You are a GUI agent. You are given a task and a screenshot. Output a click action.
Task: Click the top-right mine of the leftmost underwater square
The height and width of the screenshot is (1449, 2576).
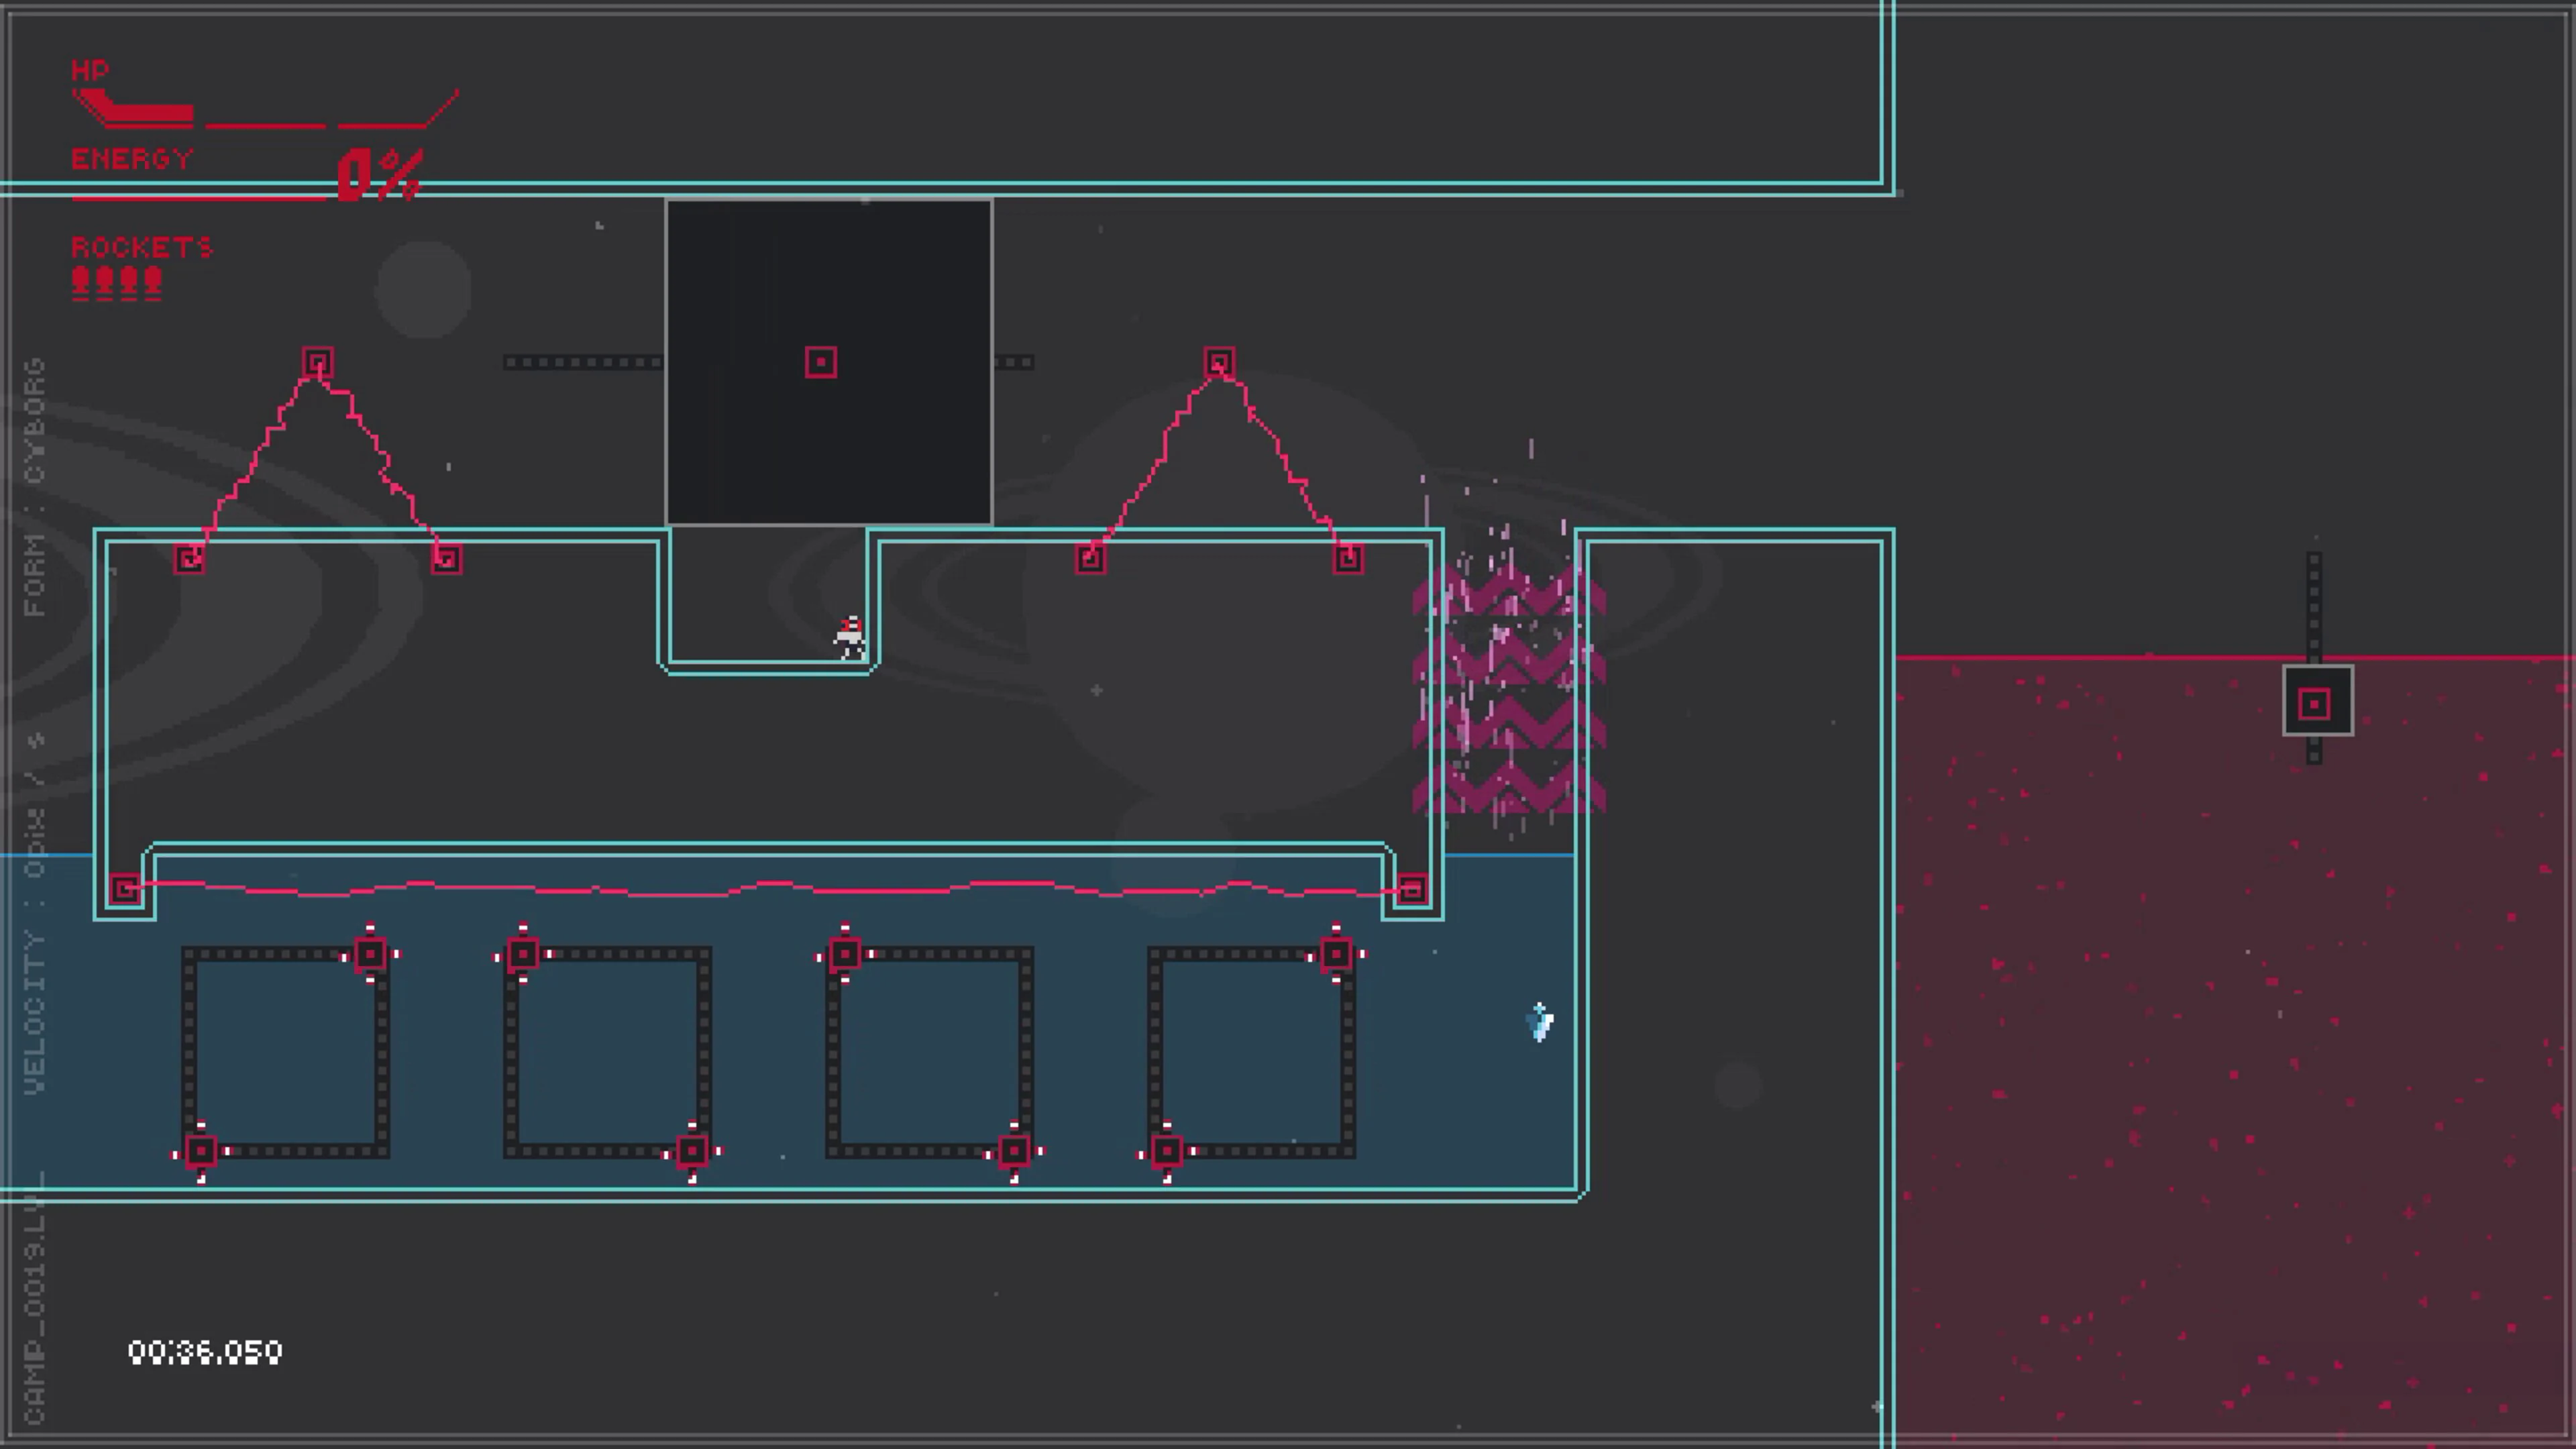tap(371, 954)
